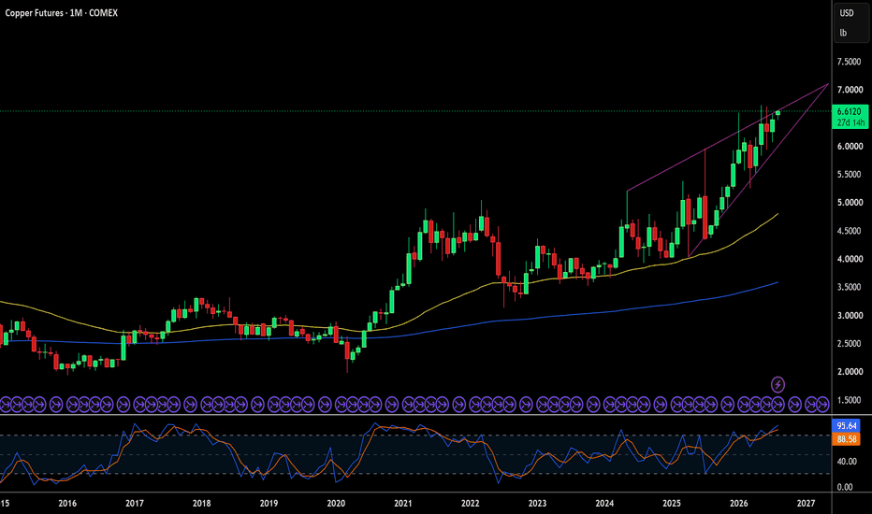Select the blue 95.64 indicator value label
The image size is (872, 514).
point(847,426)
